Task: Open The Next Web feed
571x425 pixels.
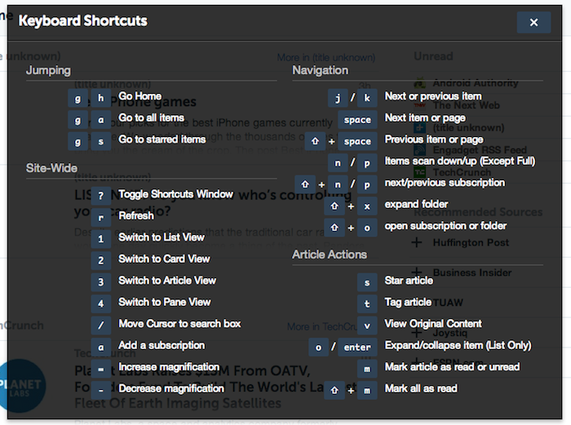Action: pos(466,104)
